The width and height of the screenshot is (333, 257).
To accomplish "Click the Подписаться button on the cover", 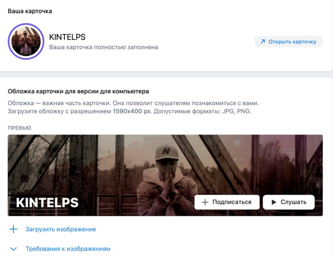I will (x=227, y=202).
